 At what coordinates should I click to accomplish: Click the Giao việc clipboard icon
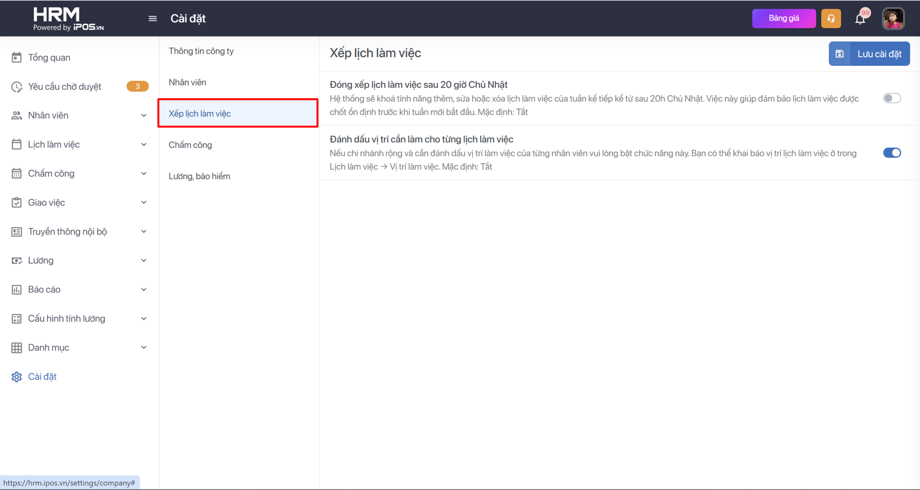point(17,203)
